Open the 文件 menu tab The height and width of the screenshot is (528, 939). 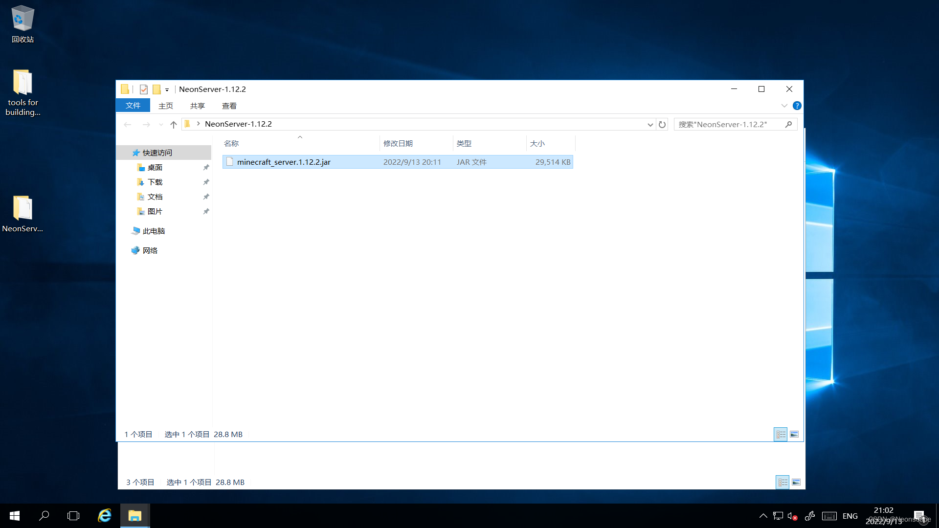coord(133,106)
